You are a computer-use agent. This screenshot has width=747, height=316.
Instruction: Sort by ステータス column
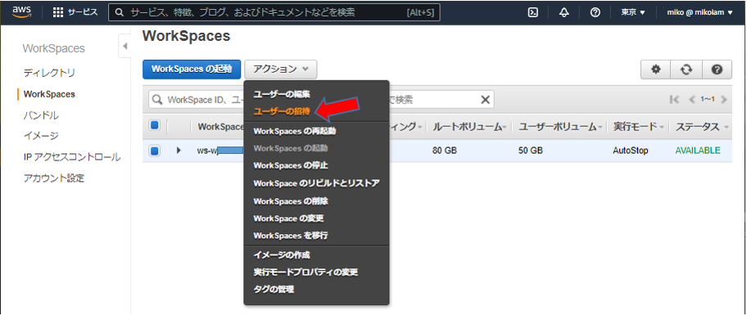[702, 127]
